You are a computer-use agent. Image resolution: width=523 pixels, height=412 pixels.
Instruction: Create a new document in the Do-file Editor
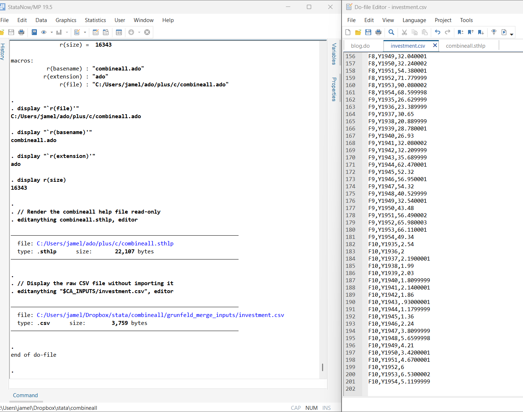click(348, 32)
